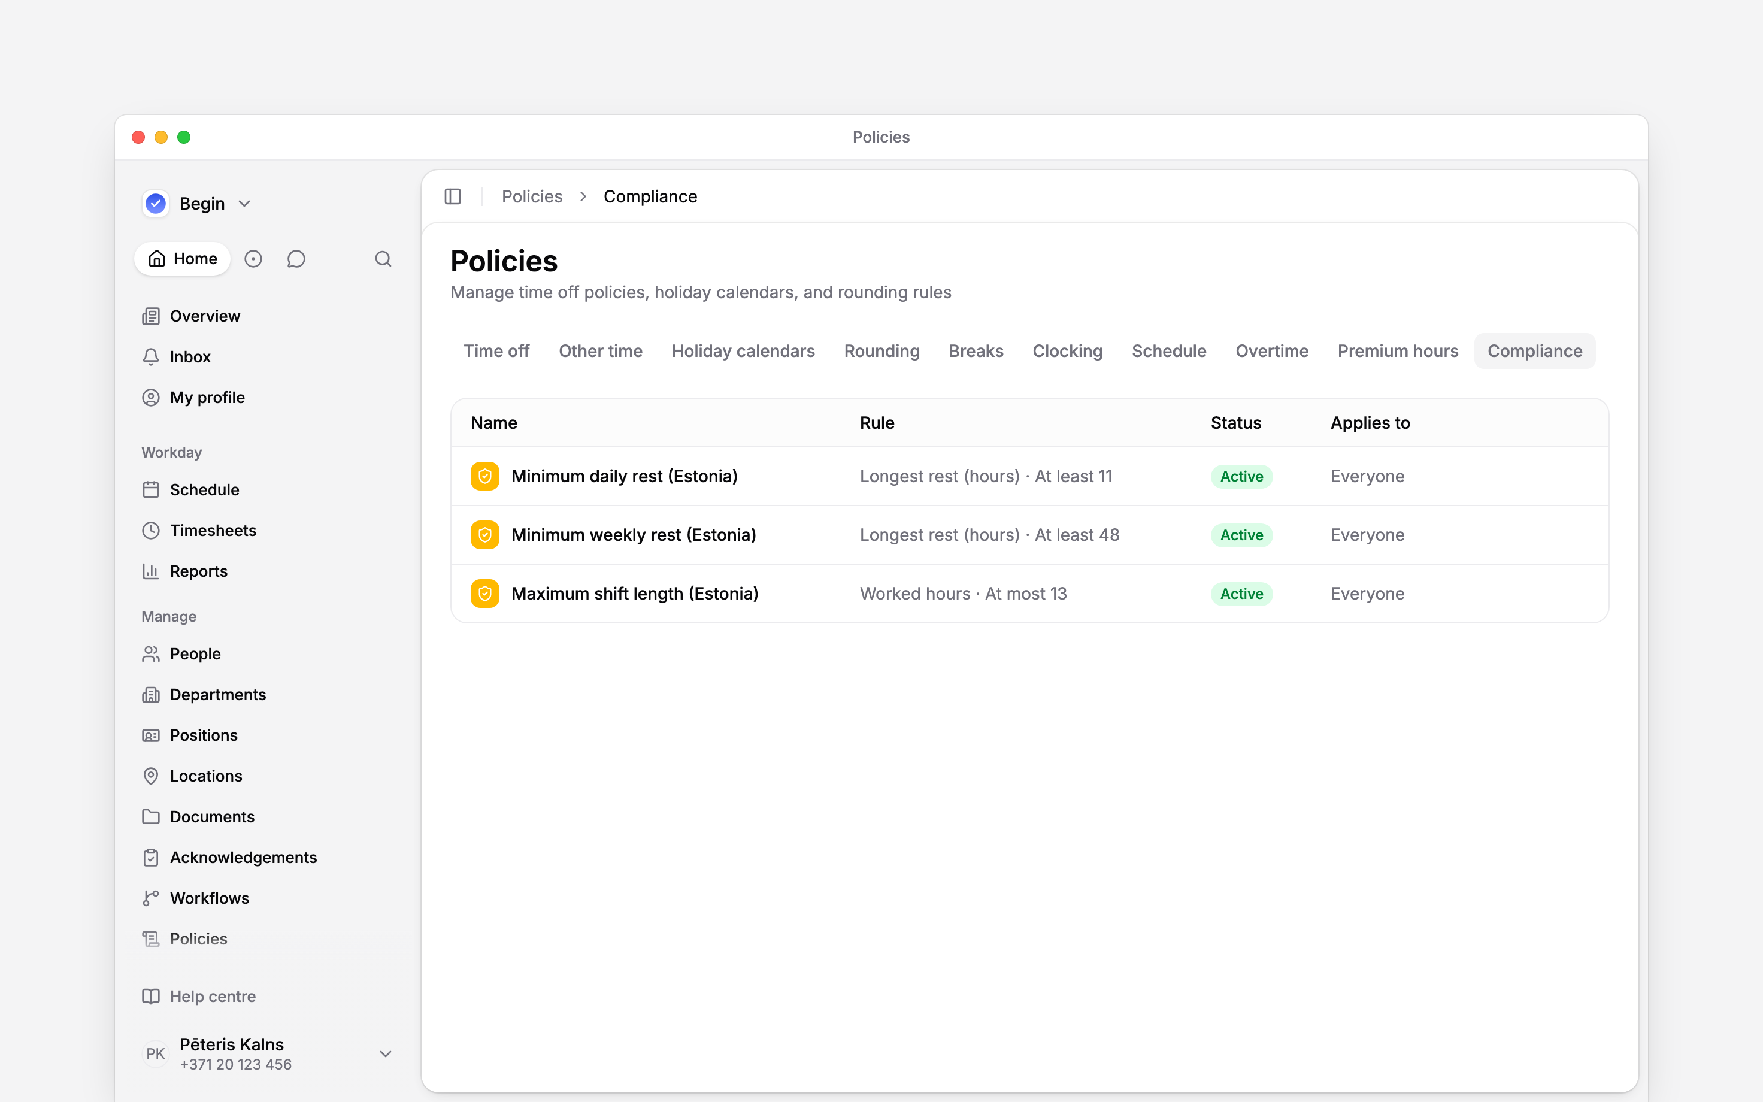Click the shield icon for Minimum weekly rest
1763x1102 pixels.
[485, 535]
